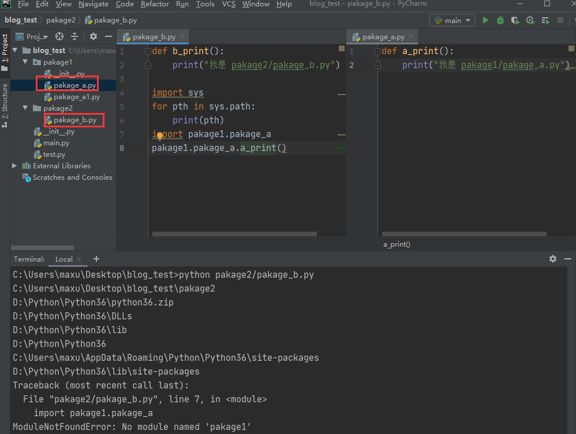This screenshot has height=434, width=576.
Task: Open the main run configuration dropdown
Action: [452, 20]
